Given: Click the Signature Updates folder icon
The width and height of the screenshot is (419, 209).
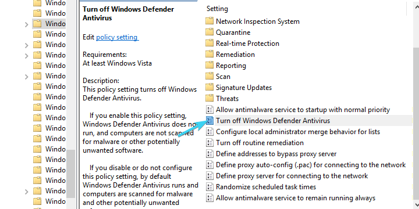Looking at the screenshot, I should coord(210,88).
